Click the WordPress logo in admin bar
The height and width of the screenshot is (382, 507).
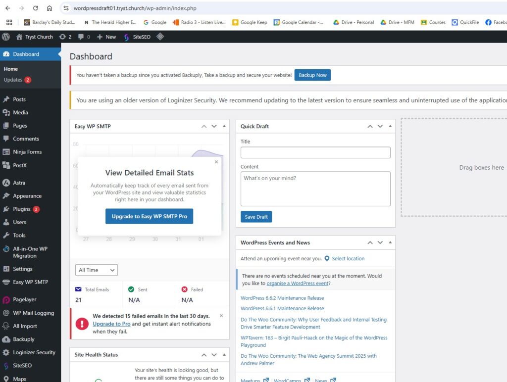pyautogui.click(x=6, y=37)
